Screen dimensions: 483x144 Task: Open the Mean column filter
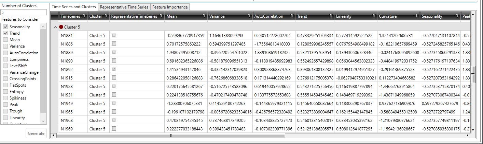(204, 16)
